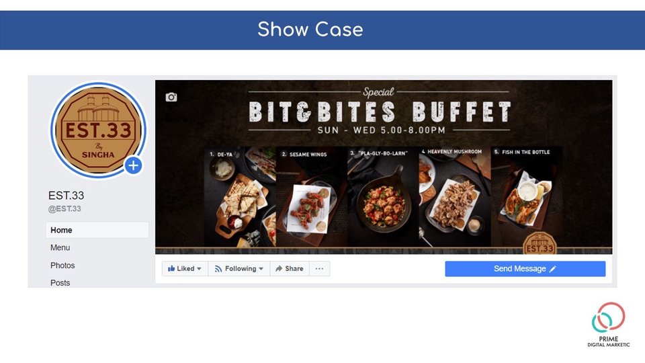The image size is (645, 363).
Task: Click the blue plus icon on profile picture
Action: (x=133, y=165)
